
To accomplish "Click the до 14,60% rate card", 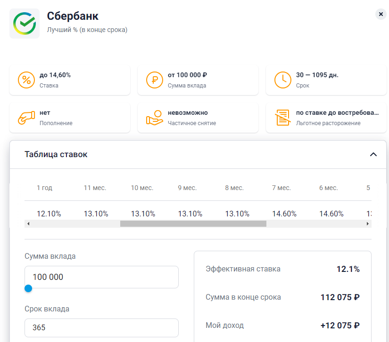I will click(70, 80).
